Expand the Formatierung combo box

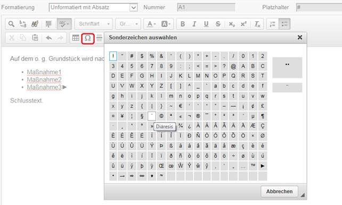point(93,7)
